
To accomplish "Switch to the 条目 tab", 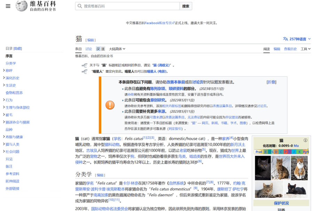I will click(x=78, y=49).
